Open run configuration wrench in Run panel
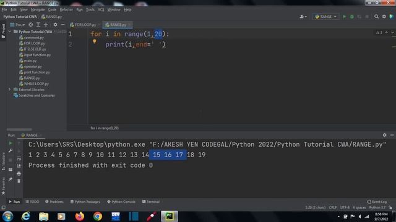396x222 pixels. point(11,150)
